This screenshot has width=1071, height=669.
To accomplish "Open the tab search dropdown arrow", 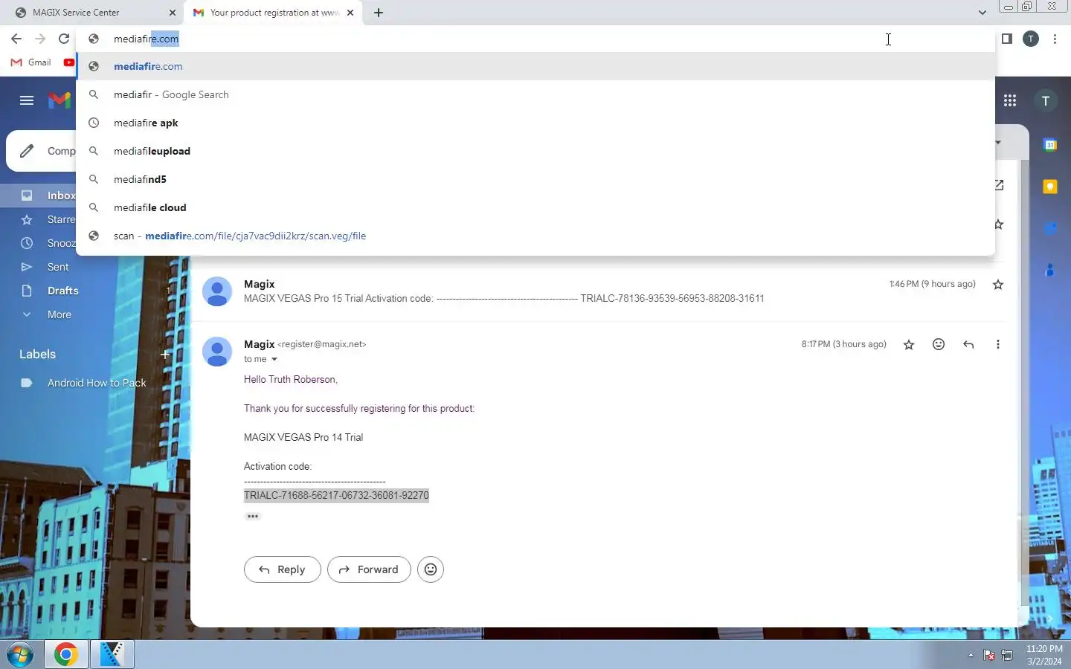I will click(982, 13).
